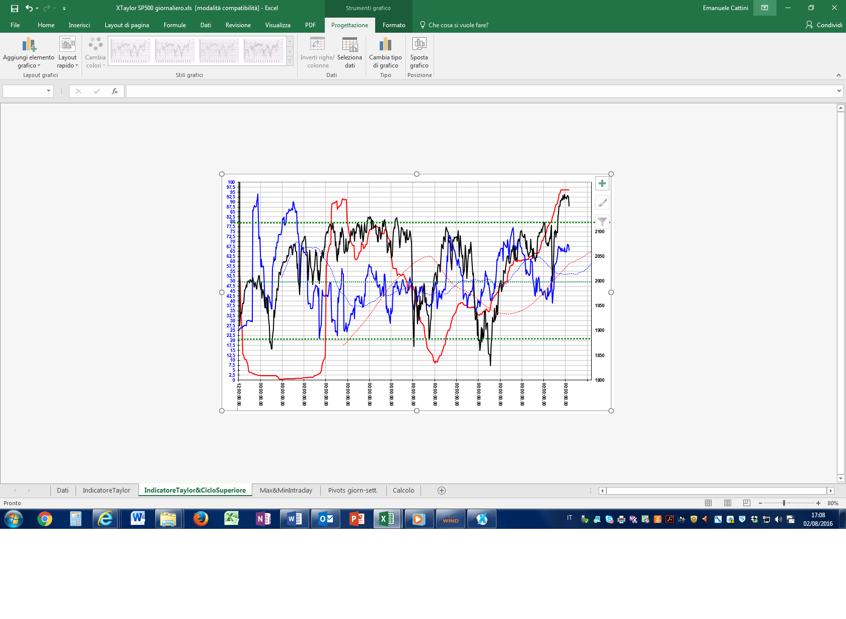Click Seleziona dati icon
This screenshot has height=619, width=846.
(349, 53)
